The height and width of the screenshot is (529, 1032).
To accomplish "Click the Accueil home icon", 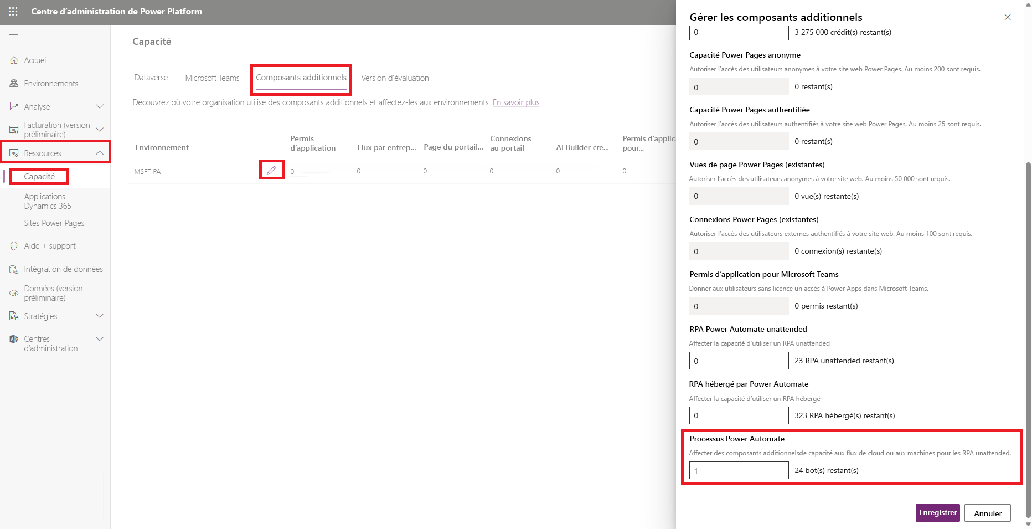I will pos(14,60).
